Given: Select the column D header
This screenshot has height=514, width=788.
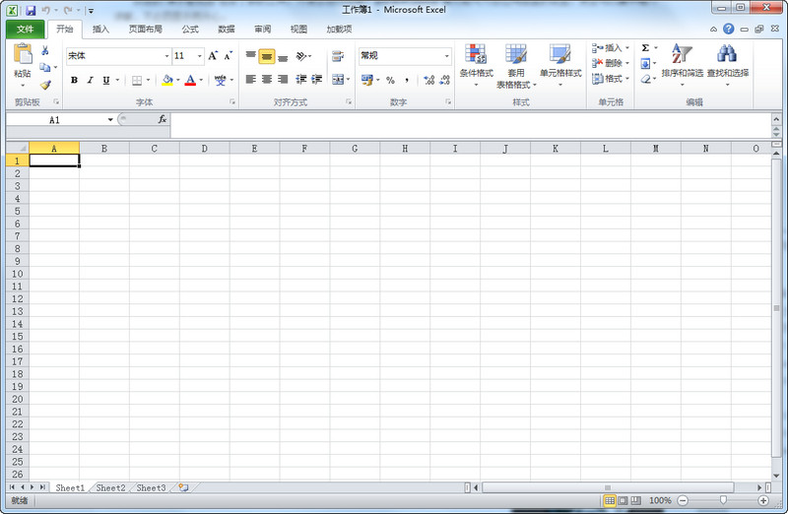Looking at the screenshot, I should click(x=204, y=149).
